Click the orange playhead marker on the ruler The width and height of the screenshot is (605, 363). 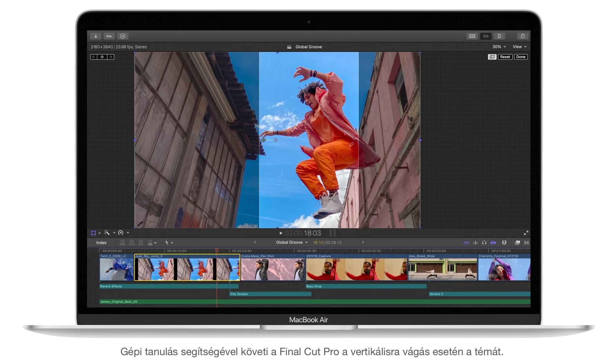[217, 250]
